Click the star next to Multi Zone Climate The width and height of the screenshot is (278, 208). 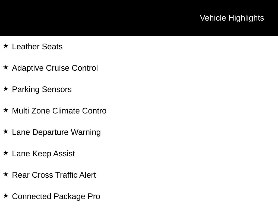6,110
